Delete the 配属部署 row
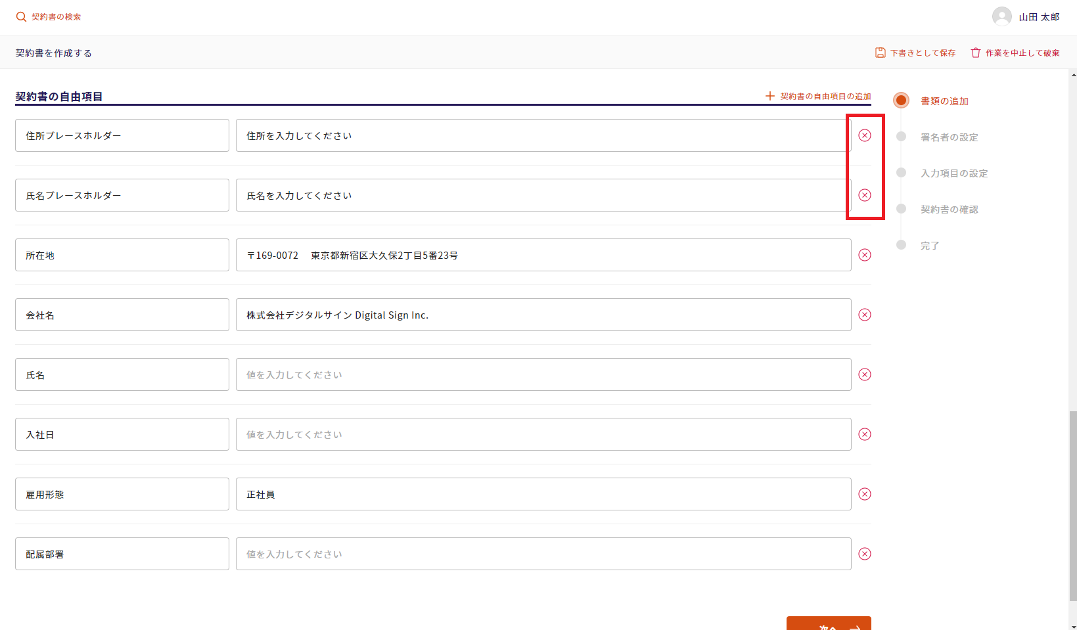Screen dimensions: 1077x630 865,554
